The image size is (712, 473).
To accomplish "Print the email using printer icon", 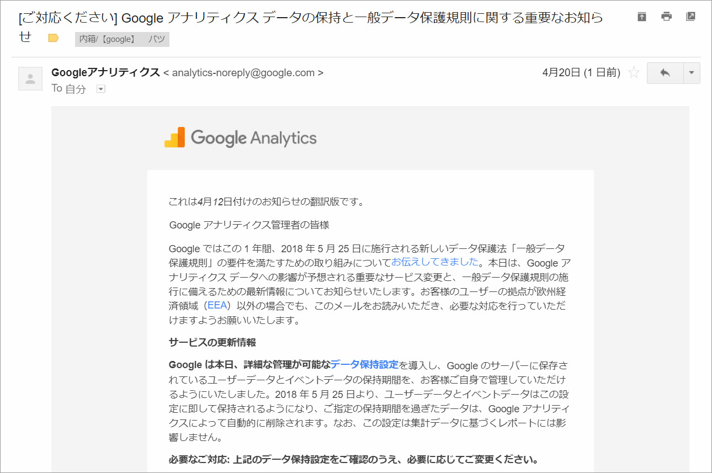I will point(666,17).
